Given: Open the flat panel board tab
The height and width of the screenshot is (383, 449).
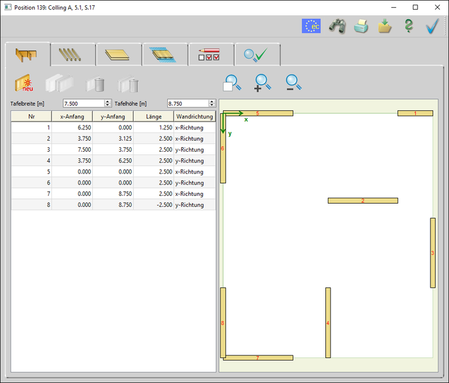Looking at the screenshot, I should coord(119,55).
